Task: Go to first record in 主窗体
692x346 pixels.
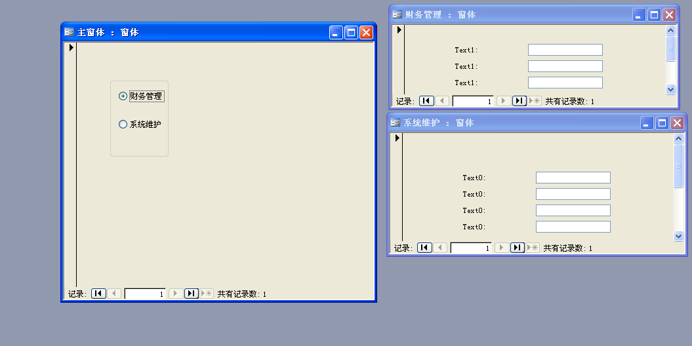Action: tap(98, 294)
